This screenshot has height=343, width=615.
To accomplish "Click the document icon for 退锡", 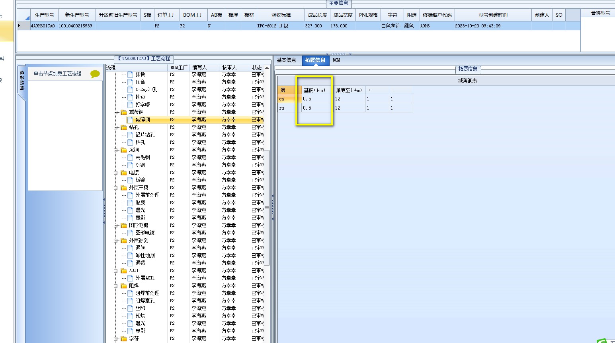I will pos(130,263).
